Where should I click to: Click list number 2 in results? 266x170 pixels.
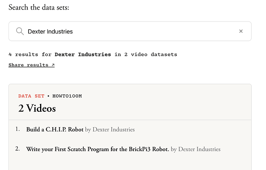pos(17,149)
